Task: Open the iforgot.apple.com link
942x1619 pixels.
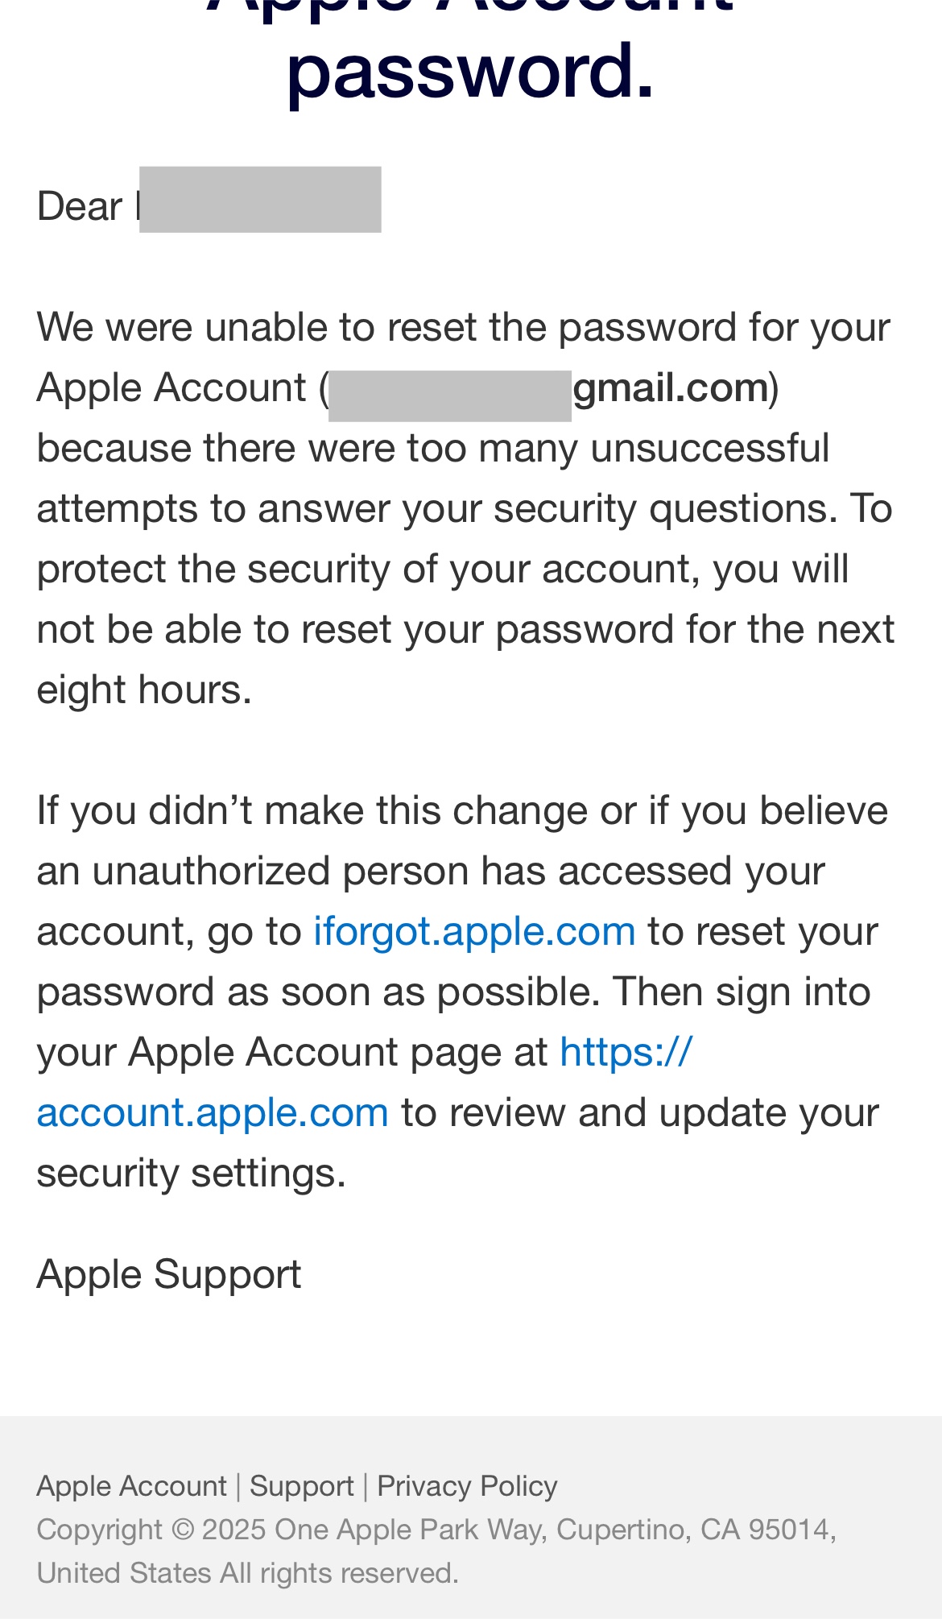Action: click(474, 932)
